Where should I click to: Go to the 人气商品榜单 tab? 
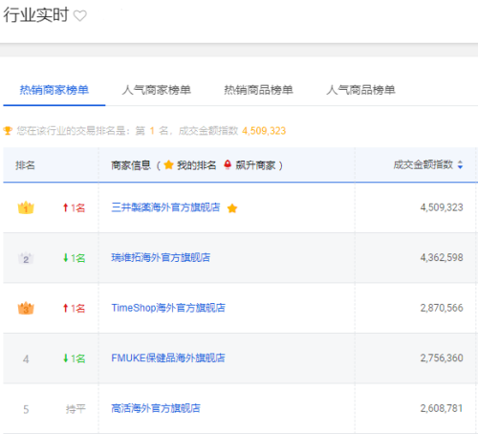click(360, 90)
